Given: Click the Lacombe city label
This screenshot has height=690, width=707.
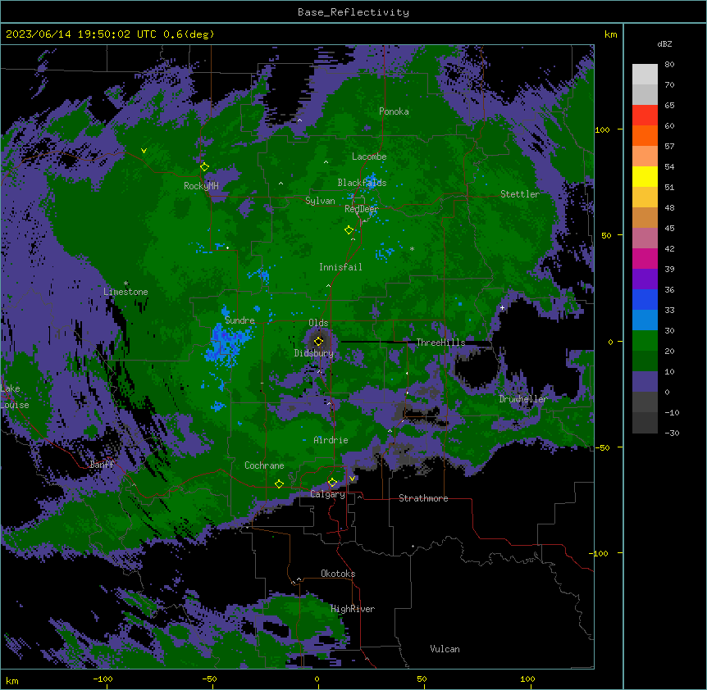Looking at the screenshot, I should 369,157.
